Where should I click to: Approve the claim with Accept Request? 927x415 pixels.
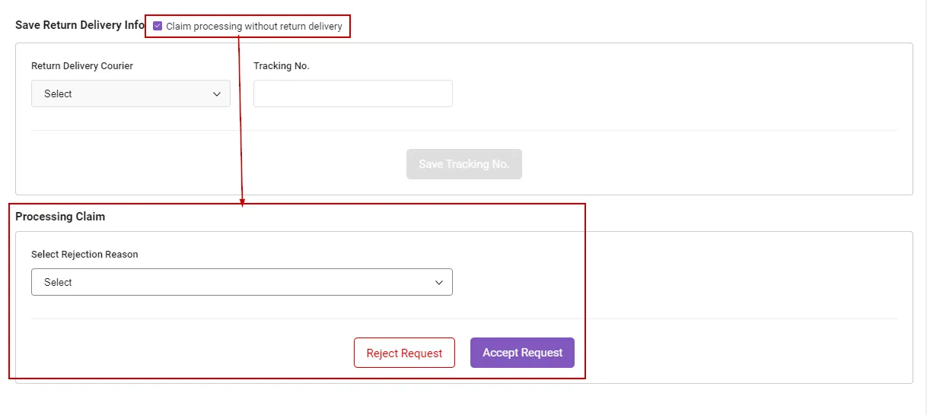[522, 353]
